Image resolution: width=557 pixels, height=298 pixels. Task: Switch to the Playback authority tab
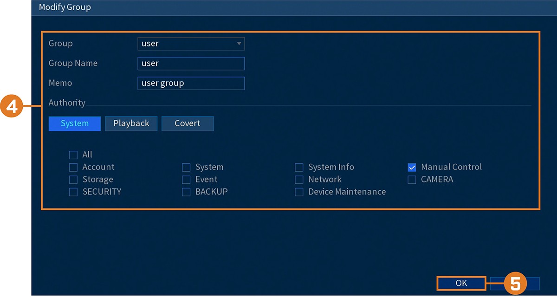131,123
